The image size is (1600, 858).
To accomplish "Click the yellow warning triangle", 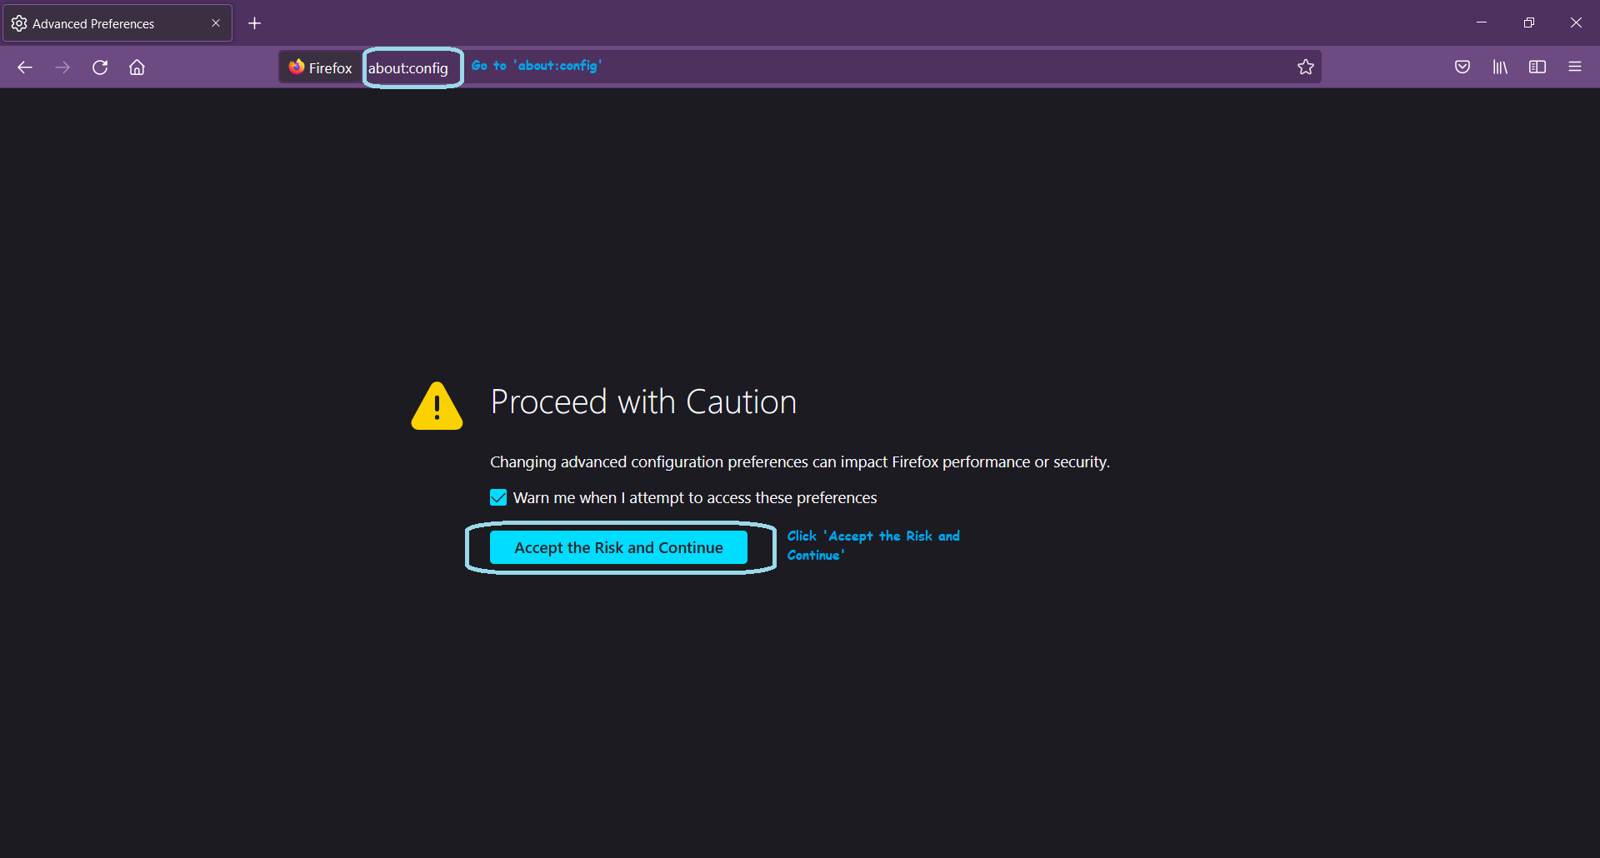I will [x=436, y=406].
